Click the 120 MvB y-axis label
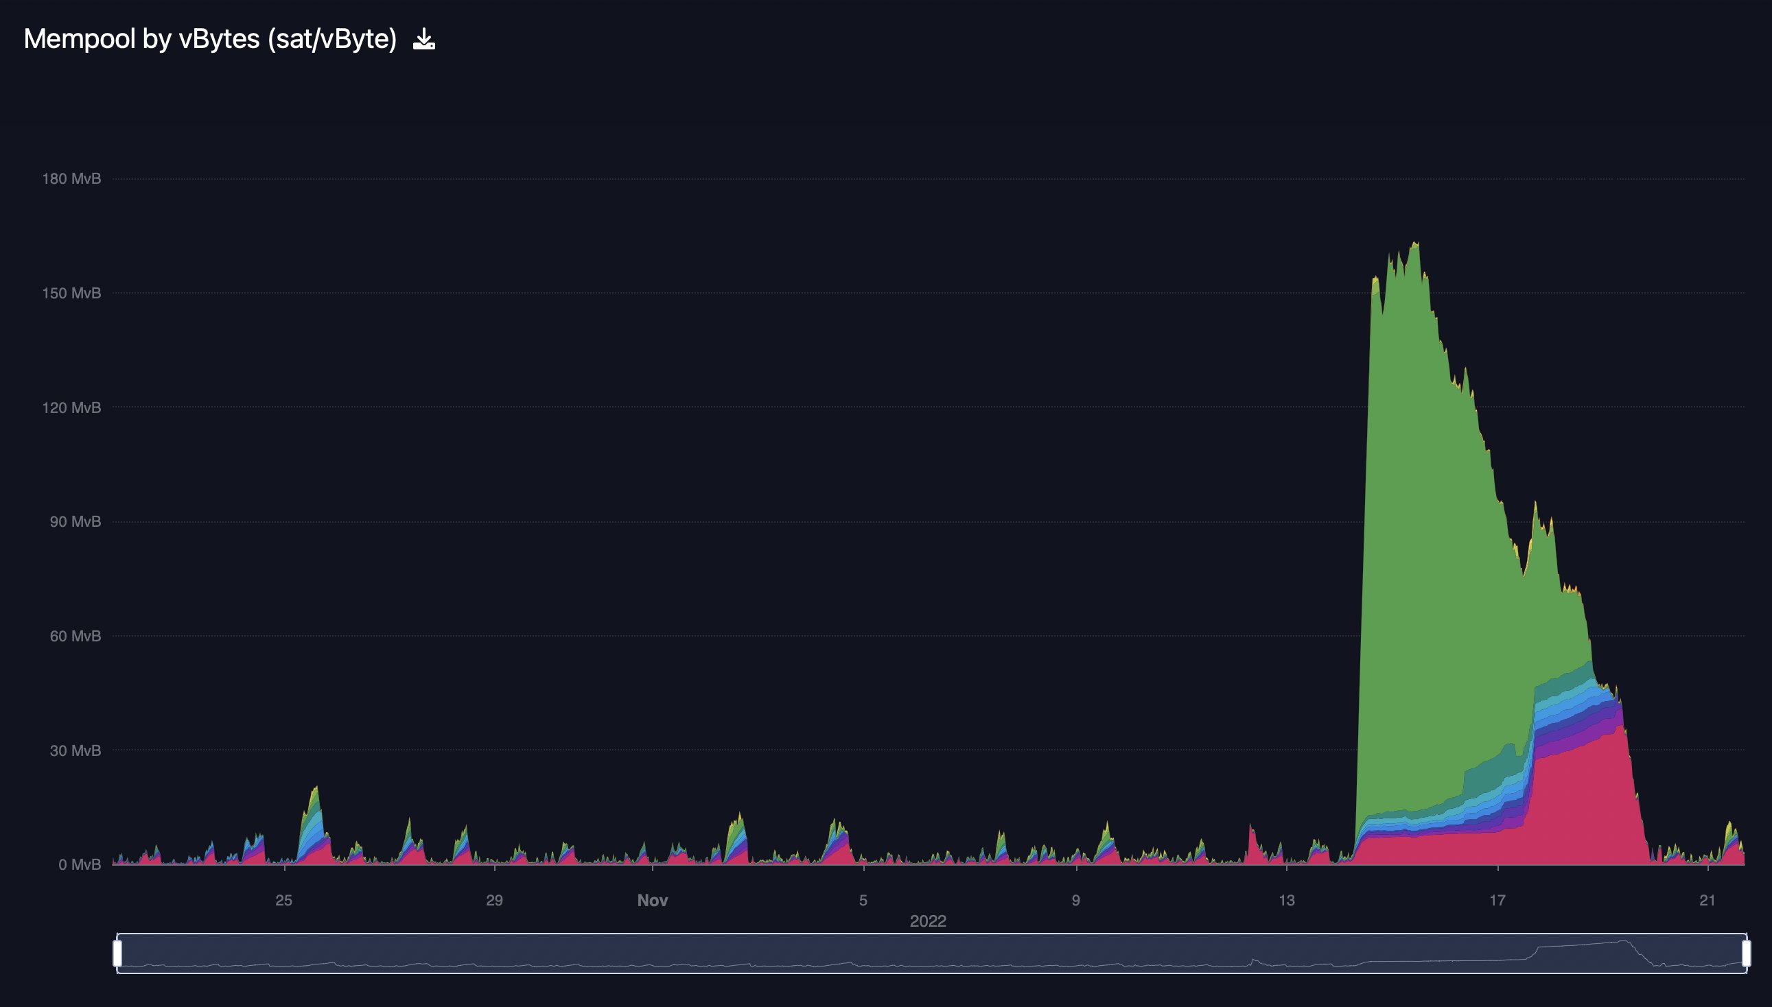This screenshot has height=1007, width=1772. tap(71, 407)
